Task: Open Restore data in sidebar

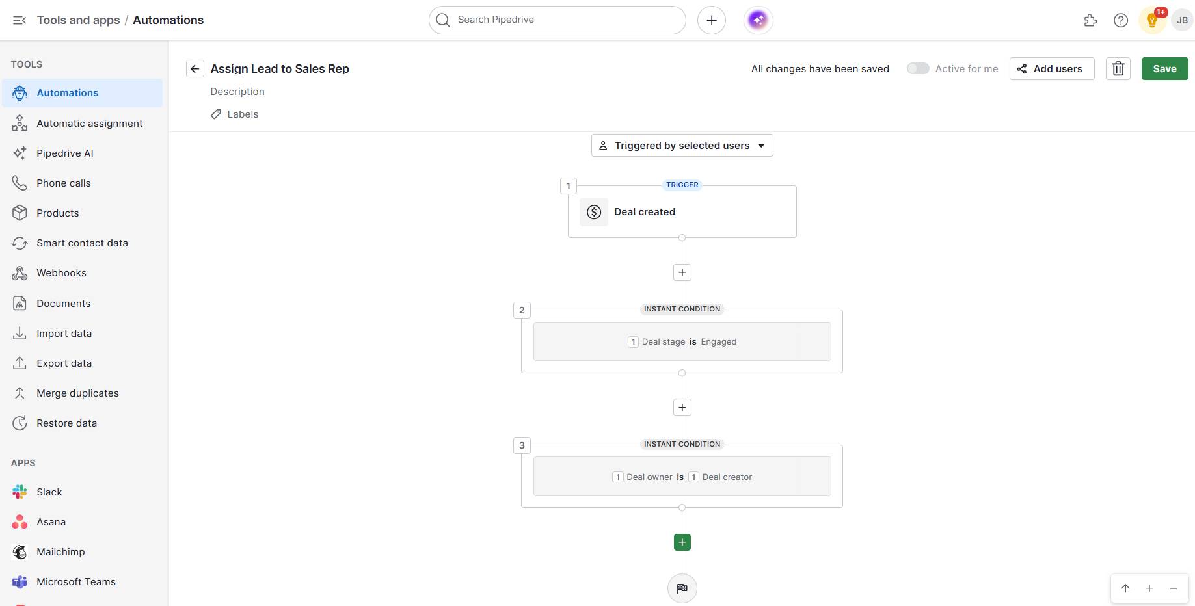Action: (x=83, y=423)
